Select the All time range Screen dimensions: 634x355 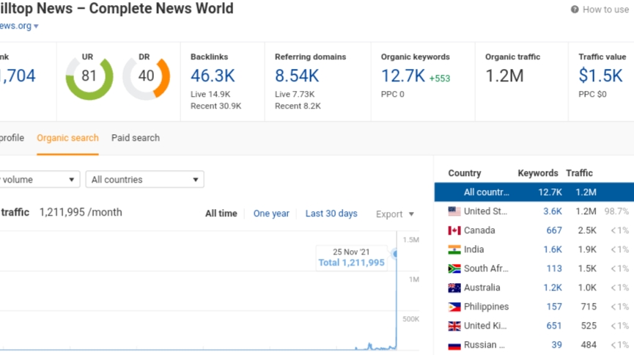pyautogui.click(x=221, y=213)
